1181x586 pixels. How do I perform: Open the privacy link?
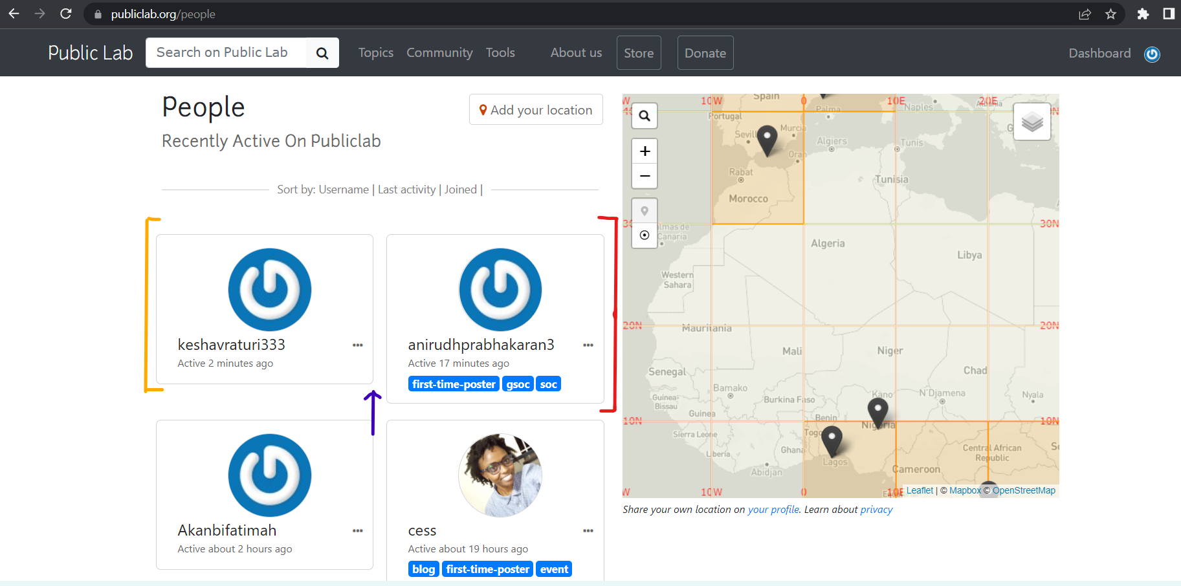[876, 510]
